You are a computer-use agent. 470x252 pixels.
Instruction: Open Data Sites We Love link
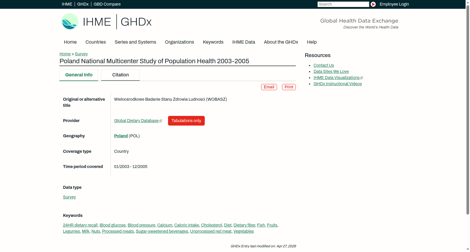(x=331, y=72)
